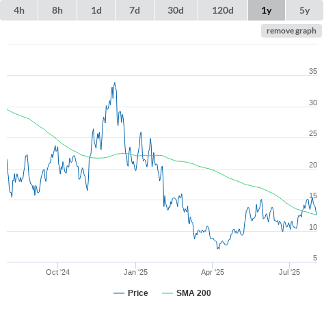Click the blue Price legend line marker
The width and height of the screenshot is (324, 311).
(x=119, y=293)
